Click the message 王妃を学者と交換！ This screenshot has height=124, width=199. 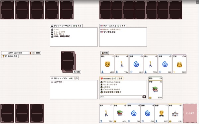point(112,92)
